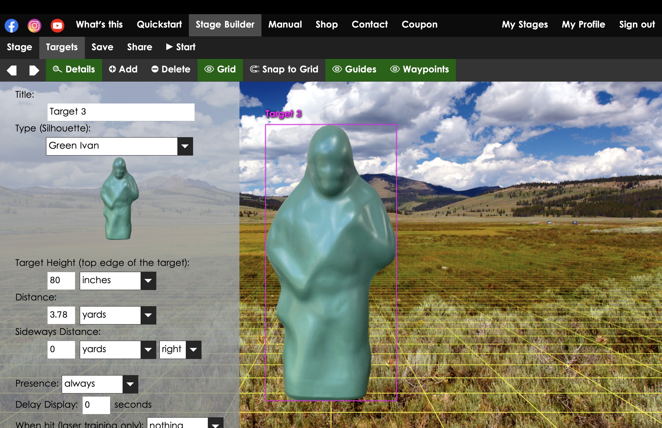Open the Target Height inches unit dropdown
This screenshot has width=662, height=428.
coord(118,281)
